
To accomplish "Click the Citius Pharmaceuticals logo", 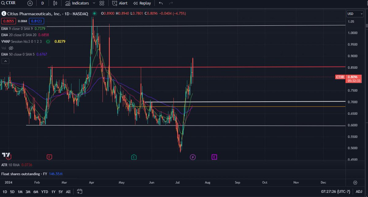I will pyautogui.click(x=4, y=13).
